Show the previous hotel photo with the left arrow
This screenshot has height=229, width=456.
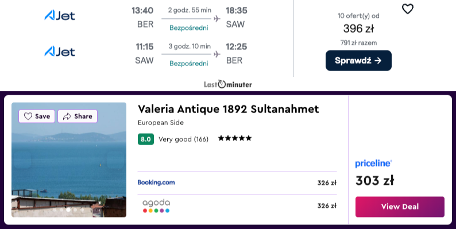click(22, 160)
